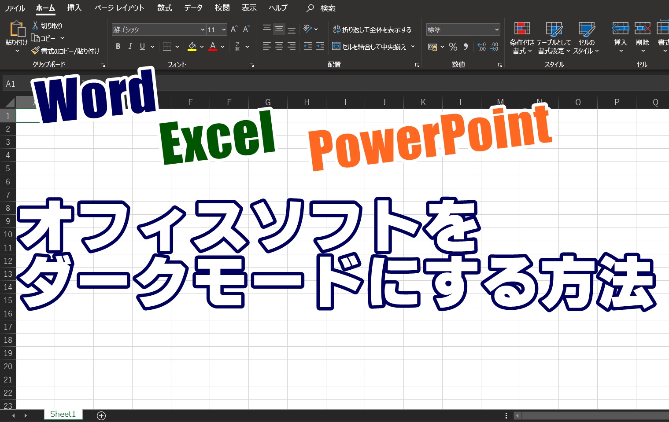Click Merge and Center (セルを結合して中央揃え)
Viewport: 669px width, 422px height.
click(369, 46)
